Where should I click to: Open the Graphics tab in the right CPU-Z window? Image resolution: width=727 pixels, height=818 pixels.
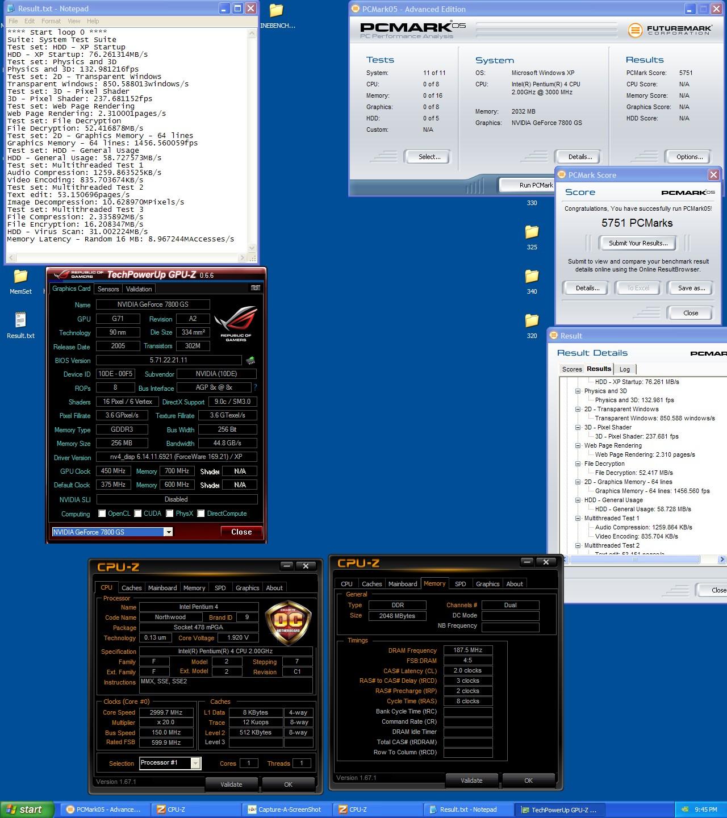(487, 584)
